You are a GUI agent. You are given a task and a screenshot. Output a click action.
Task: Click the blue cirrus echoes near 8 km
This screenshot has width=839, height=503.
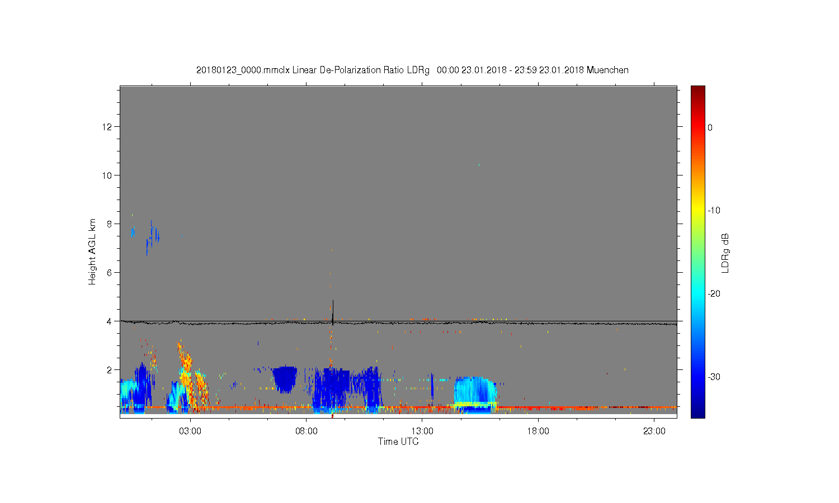tap(147, 237)
